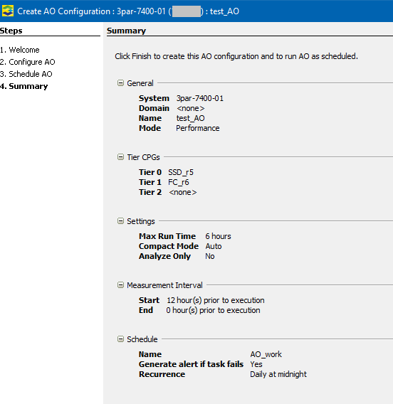Select the Summary step in sidebar

[24, 86]
